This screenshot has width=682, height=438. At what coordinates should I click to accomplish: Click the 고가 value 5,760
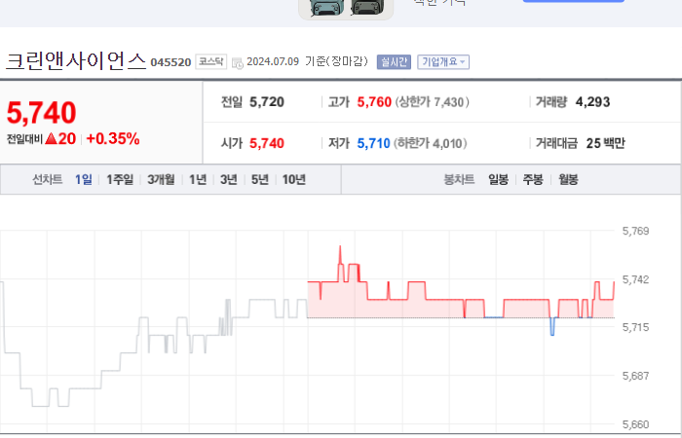[374, 102]
